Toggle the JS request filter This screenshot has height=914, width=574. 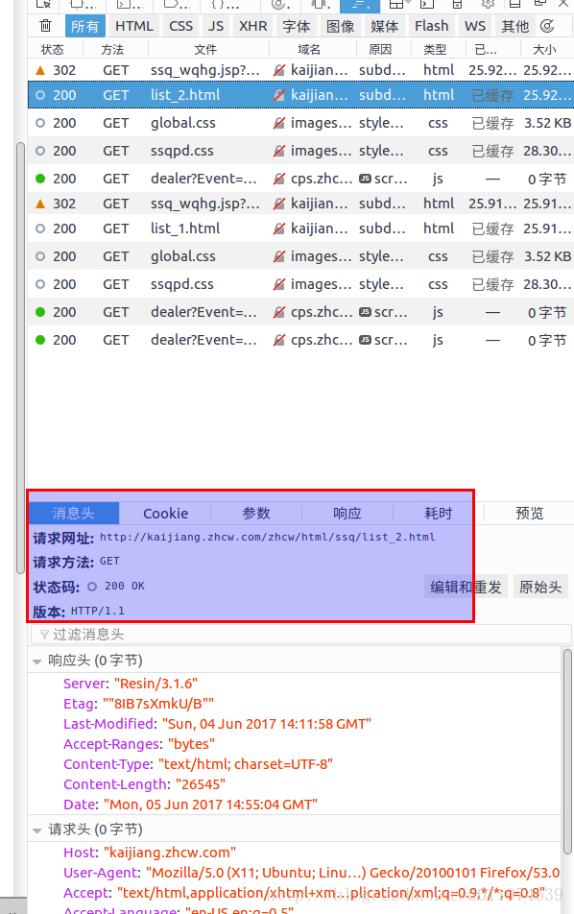[x=216, y=26]
